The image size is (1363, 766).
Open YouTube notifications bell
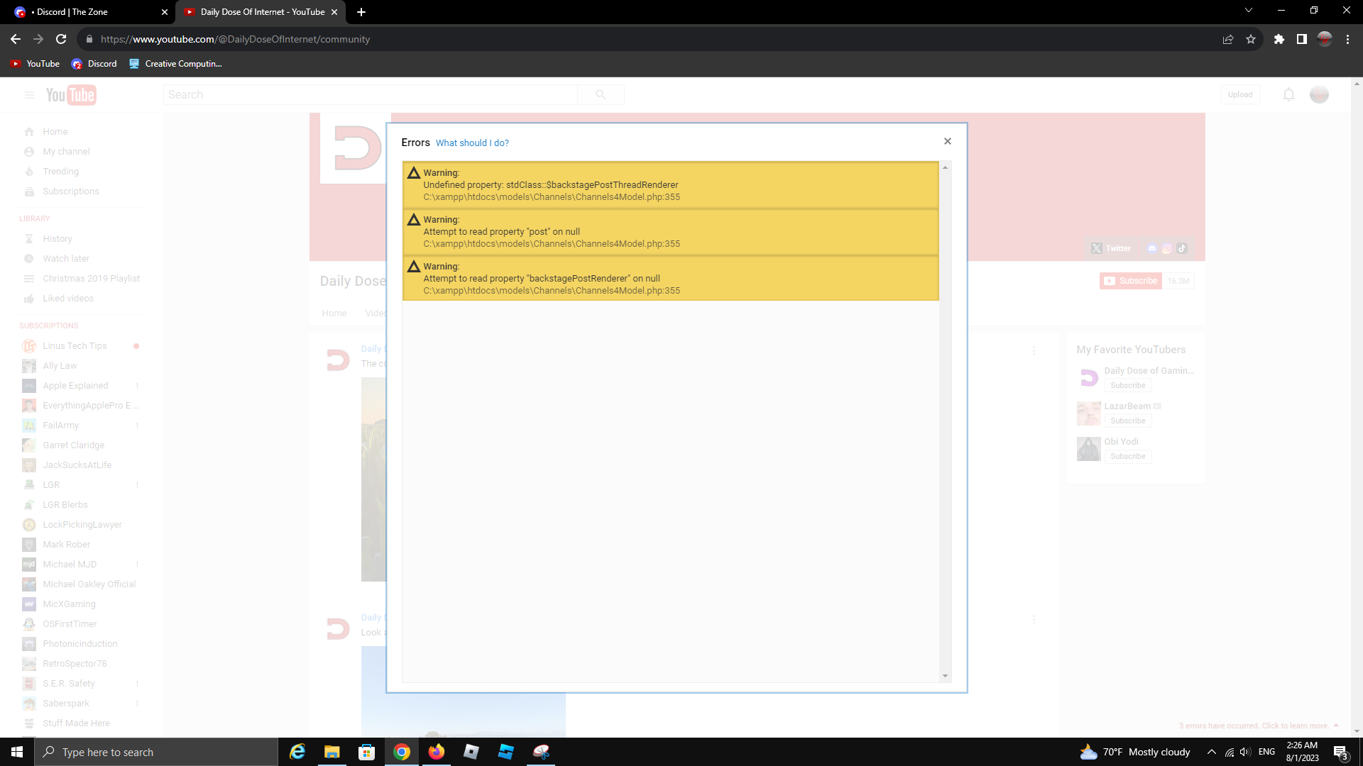click(1288, 94)
